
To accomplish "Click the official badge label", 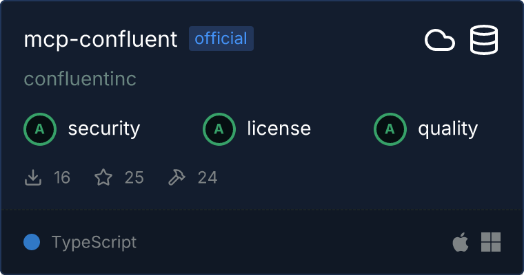I will coord(221,38).
